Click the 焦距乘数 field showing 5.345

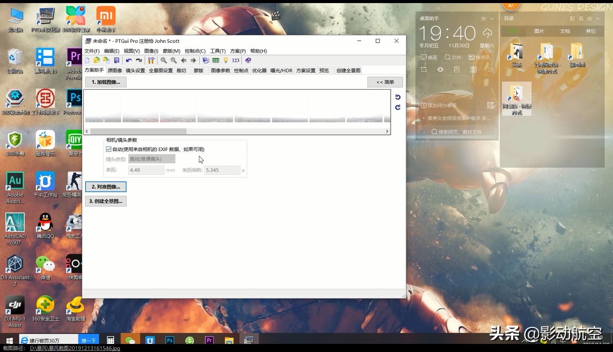(x=222, y=170)
